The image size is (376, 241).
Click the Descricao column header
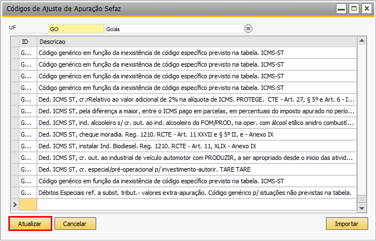pyautogui.click(x=197, y=42)
